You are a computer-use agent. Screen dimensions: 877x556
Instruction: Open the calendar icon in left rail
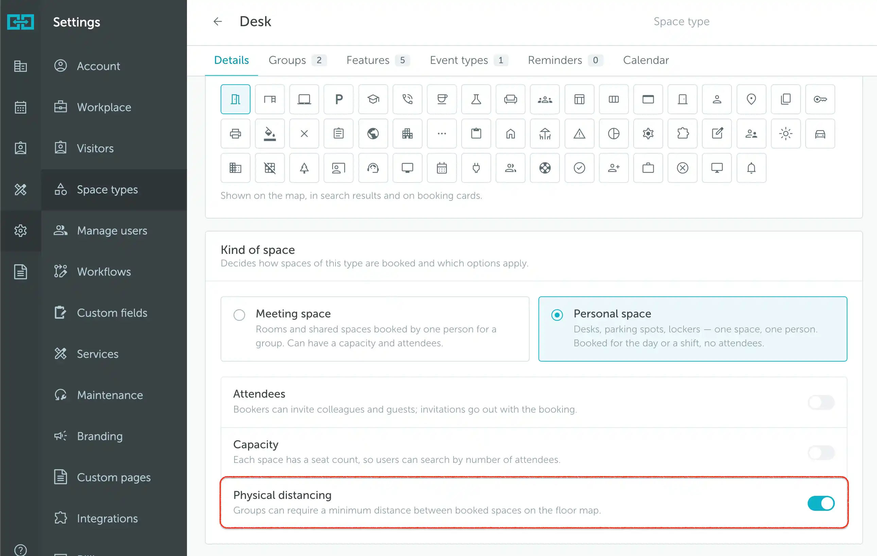pyautogui.click(x=20, y=107)
